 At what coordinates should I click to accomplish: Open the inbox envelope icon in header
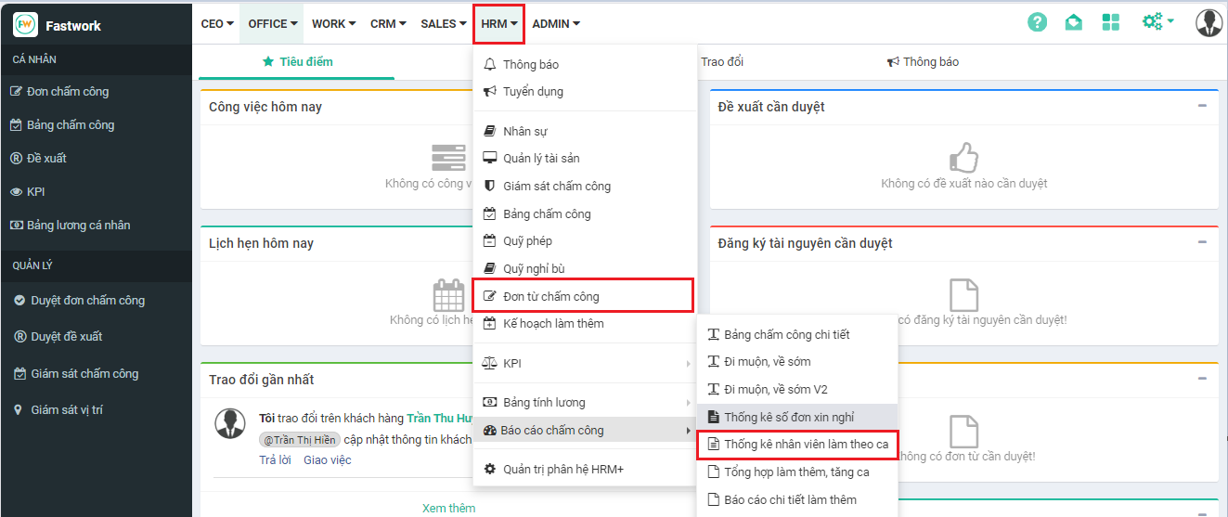click(1073, 22)
